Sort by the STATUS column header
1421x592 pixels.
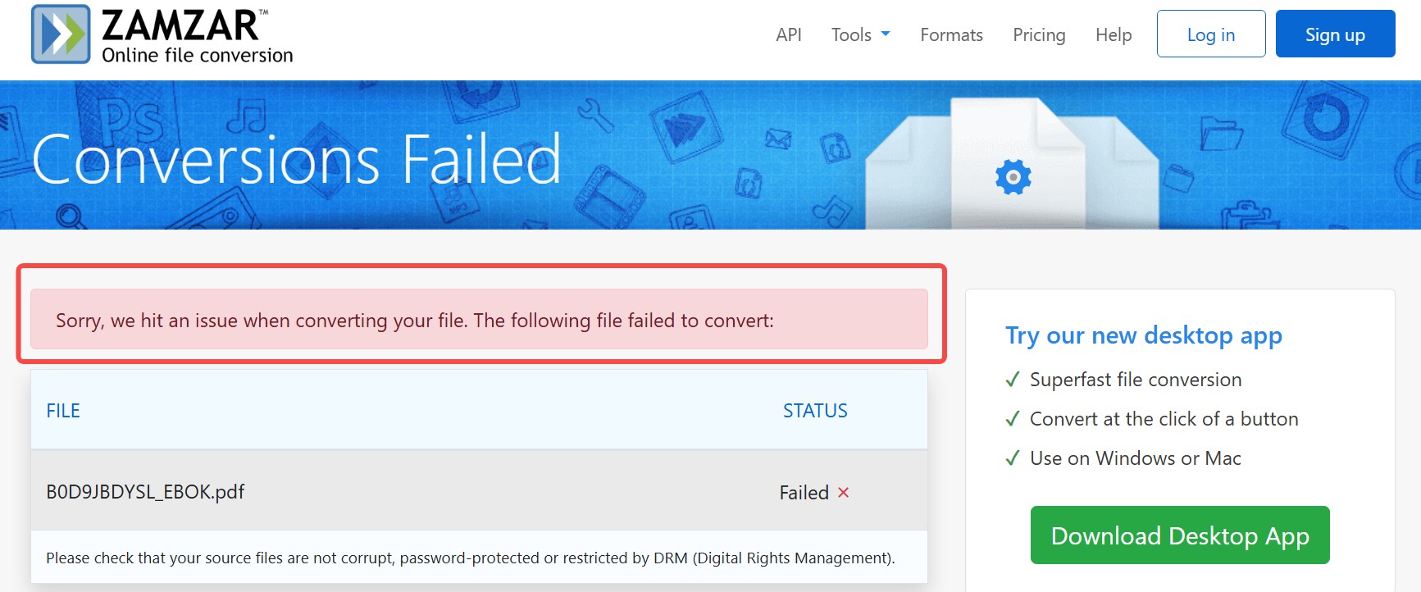pos(814,410)
